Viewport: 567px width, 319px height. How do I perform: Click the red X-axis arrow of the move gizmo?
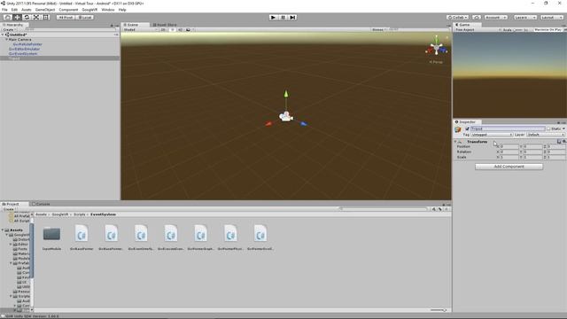(268, 124)
